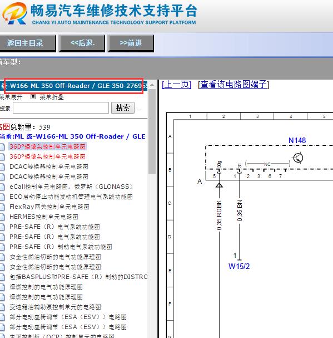Click the triangle arrow symbol on pin 5 wire

(x=219, y=185)
